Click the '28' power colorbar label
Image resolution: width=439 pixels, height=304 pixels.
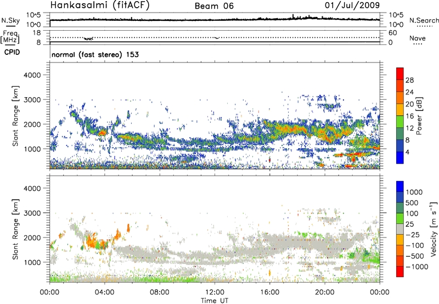[409, 80]
